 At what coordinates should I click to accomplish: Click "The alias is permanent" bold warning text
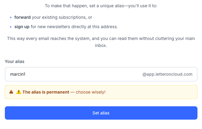46,92
